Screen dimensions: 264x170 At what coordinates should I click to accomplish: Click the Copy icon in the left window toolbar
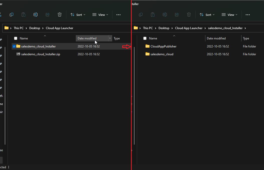pos(11,15)
